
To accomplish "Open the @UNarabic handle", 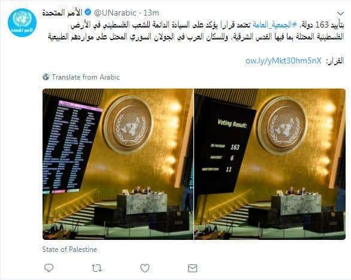I will coord(115,13).
